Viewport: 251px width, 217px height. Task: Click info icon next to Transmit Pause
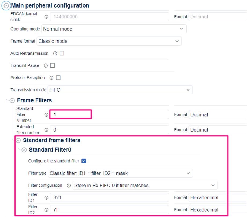[46, 66]
